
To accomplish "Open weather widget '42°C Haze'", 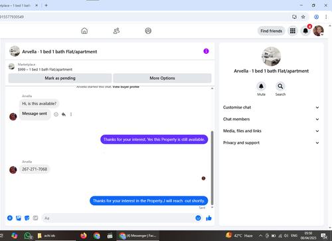I will pos(239,236).
